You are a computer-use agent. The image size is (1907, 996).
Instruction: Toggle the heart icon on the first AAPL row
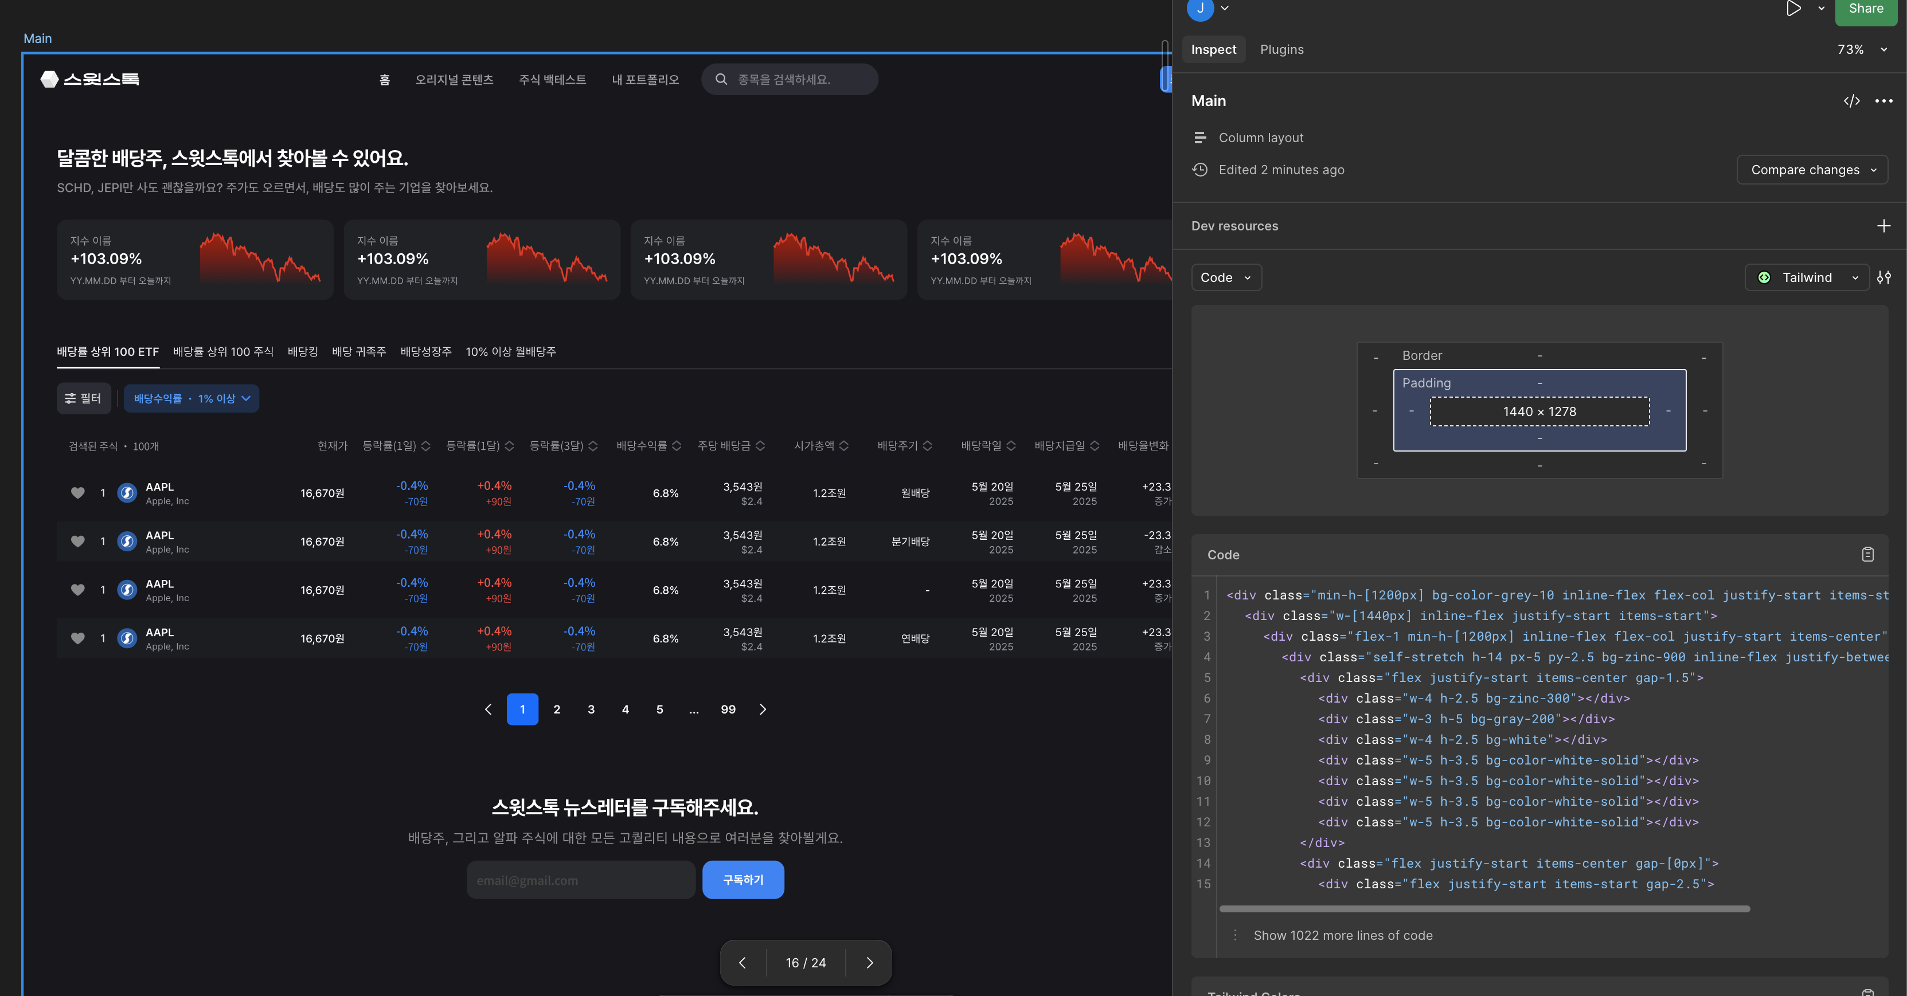pos(78,493)
